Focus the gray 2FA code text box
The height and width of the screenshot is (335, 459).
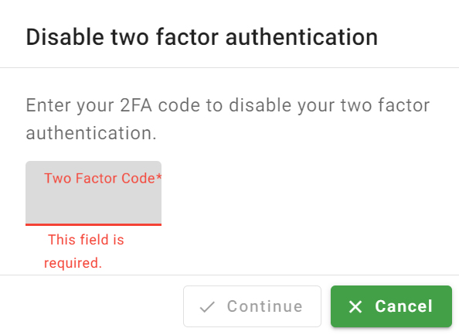pyautogui.click(x=93, y=193)
